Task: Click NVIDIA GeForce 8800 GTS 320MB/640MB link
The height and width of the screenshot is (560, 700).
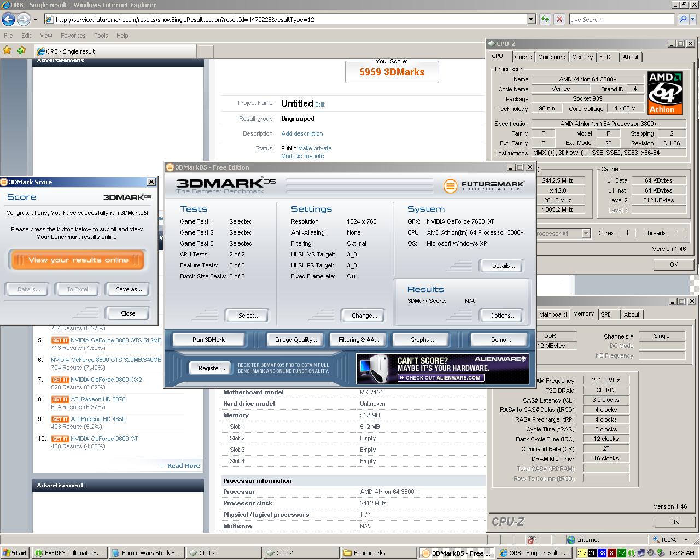Action: click(x=106, y=360)
